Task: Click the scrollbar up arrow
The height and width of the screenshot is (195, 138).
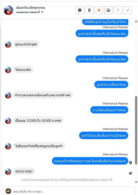Action: 136,21
